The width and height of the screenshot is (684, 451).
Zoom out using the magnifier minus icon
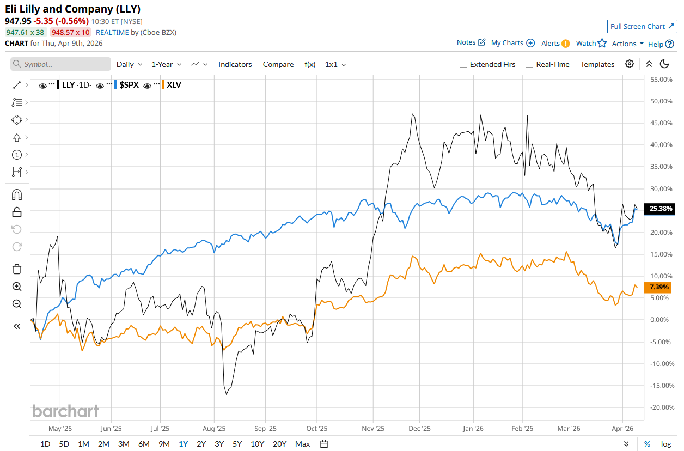[16, 304]
